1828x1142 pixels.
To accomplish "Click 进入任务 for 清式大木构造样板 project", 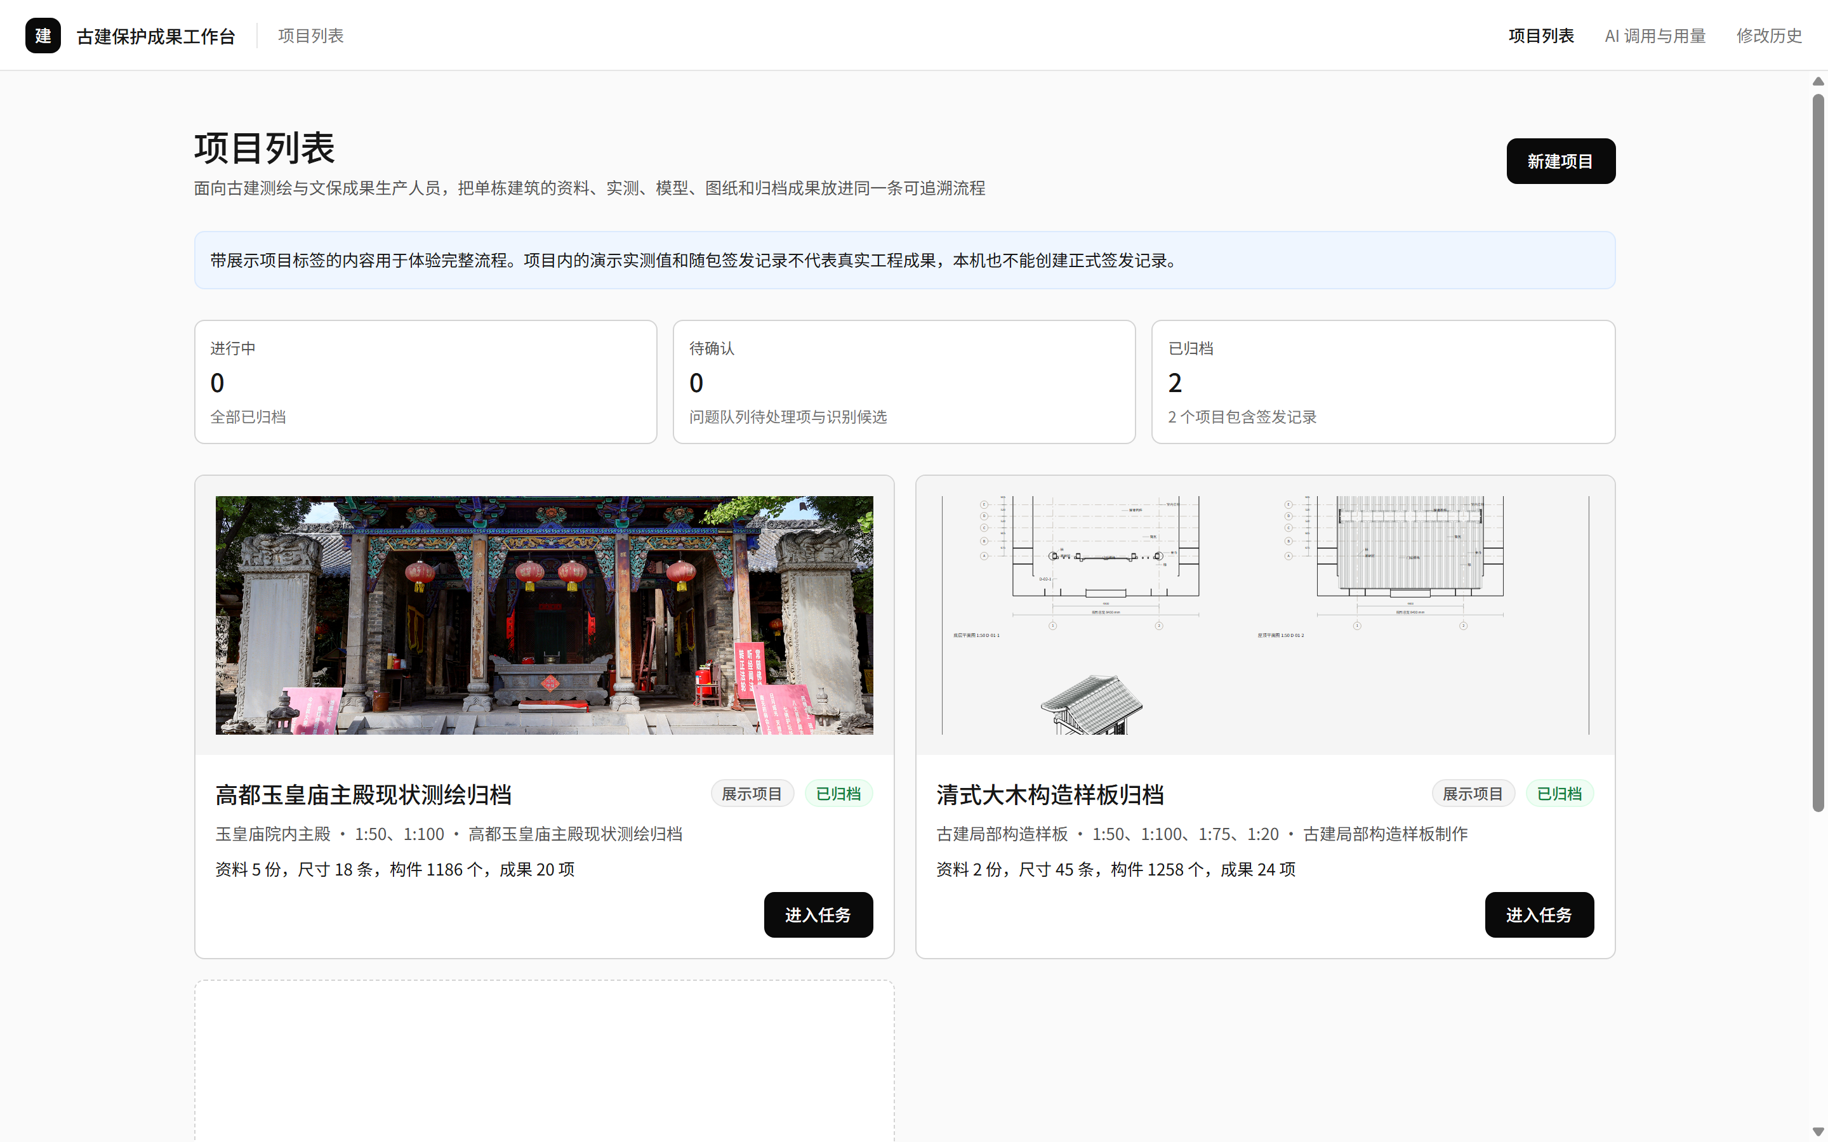I will pos(1539,915).
